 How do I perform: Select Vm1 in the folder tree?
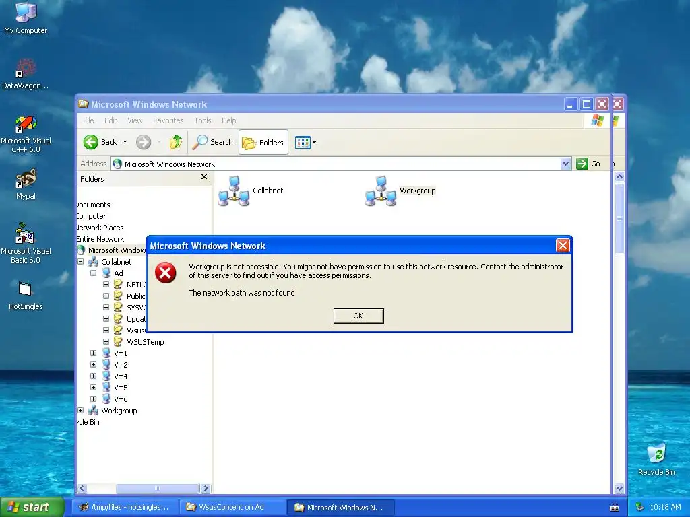(121, 353)
